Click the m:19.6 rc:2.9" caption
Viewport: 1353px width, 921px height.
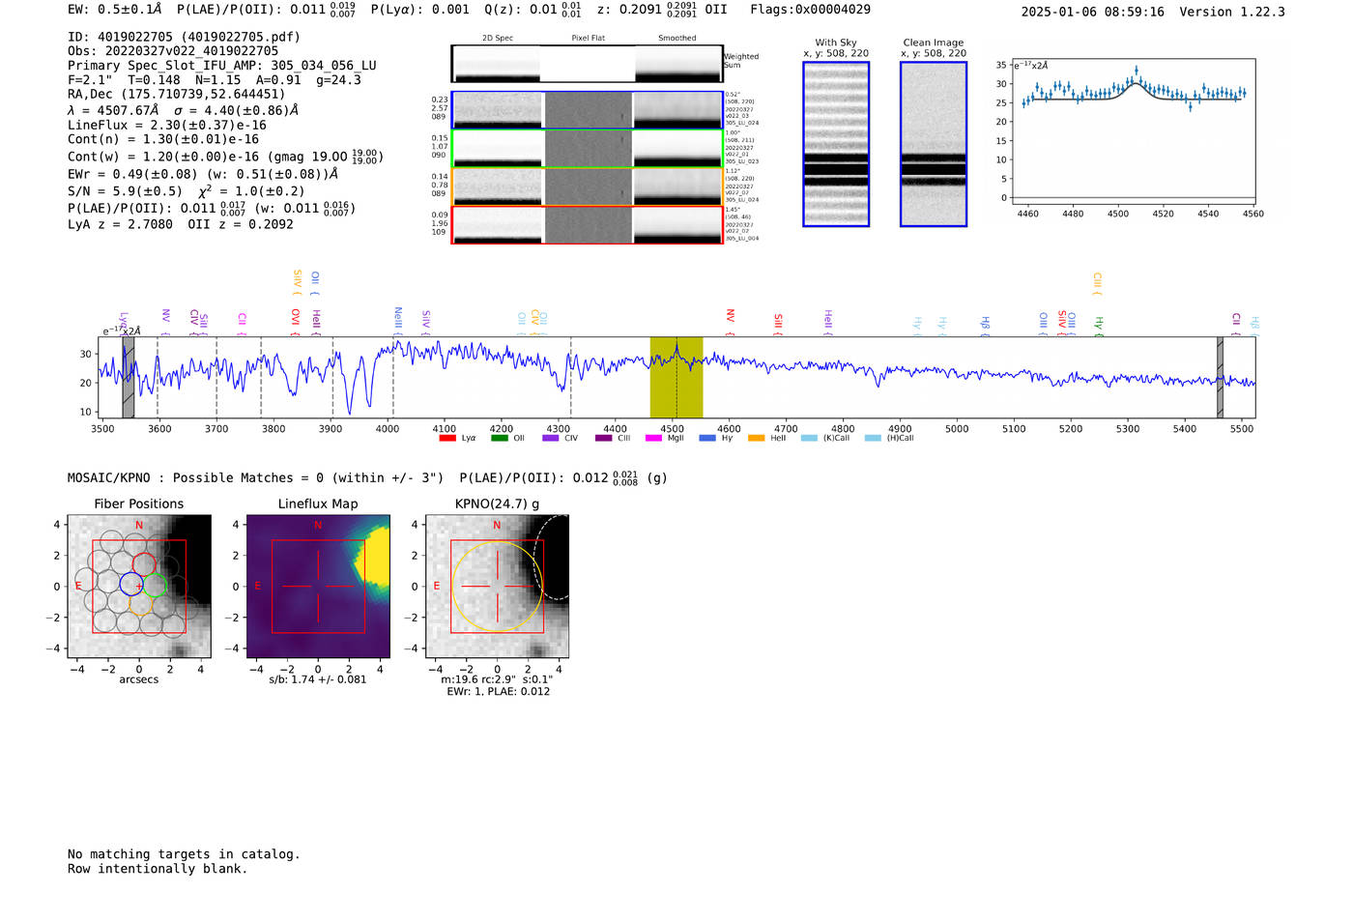(x=497, y=679)
